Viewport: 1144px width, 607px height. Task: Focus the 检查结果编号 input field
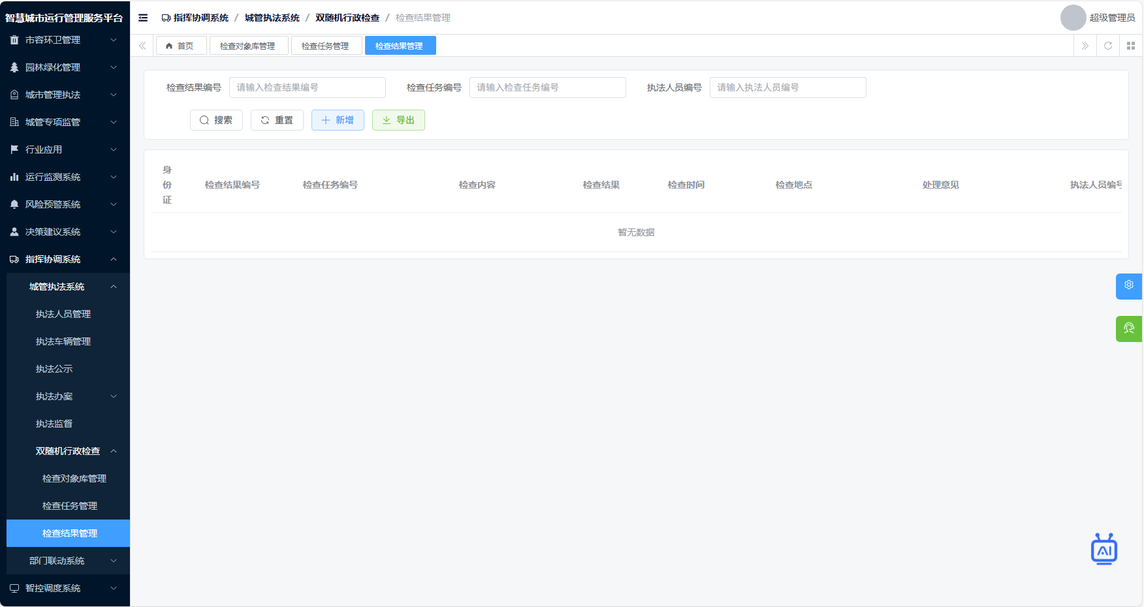click(308, 87)
